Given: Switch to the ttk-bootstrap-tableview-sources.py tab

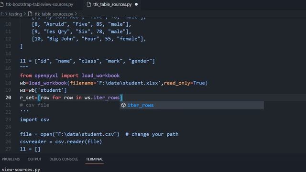Looking at the screenshot, I should [x=39, y=4].
